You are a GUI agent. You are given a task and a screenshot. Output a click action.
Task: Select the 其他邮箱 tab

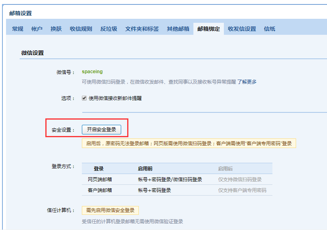tap(178, 29)
